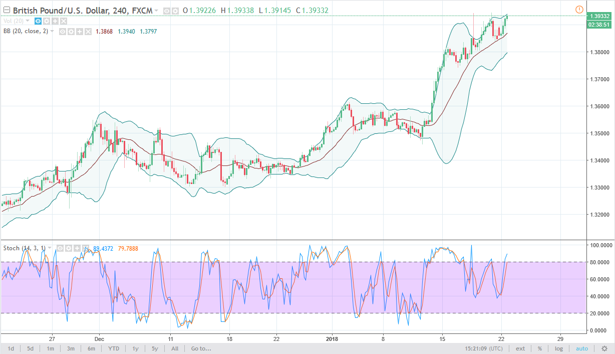Expand the British Pound/U.S. Dollar title dropdown
This screenshot has width=615, height=354.
click(156, 11)
